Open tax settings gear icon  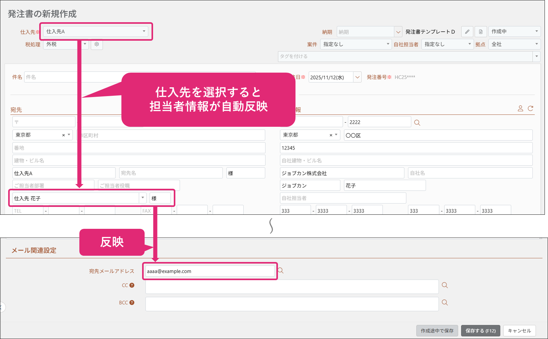[97, 44]
